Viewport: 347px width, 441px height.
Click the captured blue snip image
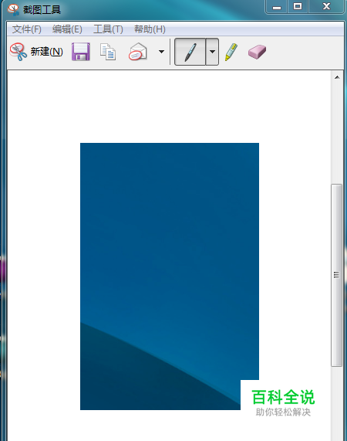pos(170,276)
